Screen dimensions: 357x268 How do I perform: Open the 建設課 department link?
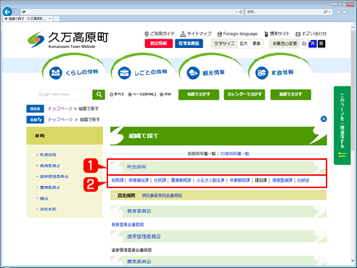pyautogui.click(x=260, y=180)
